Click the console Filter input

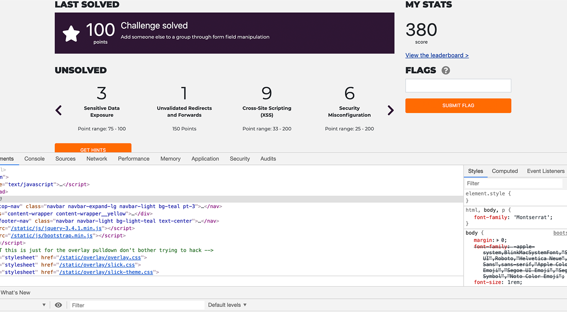[x=137, y=305]
